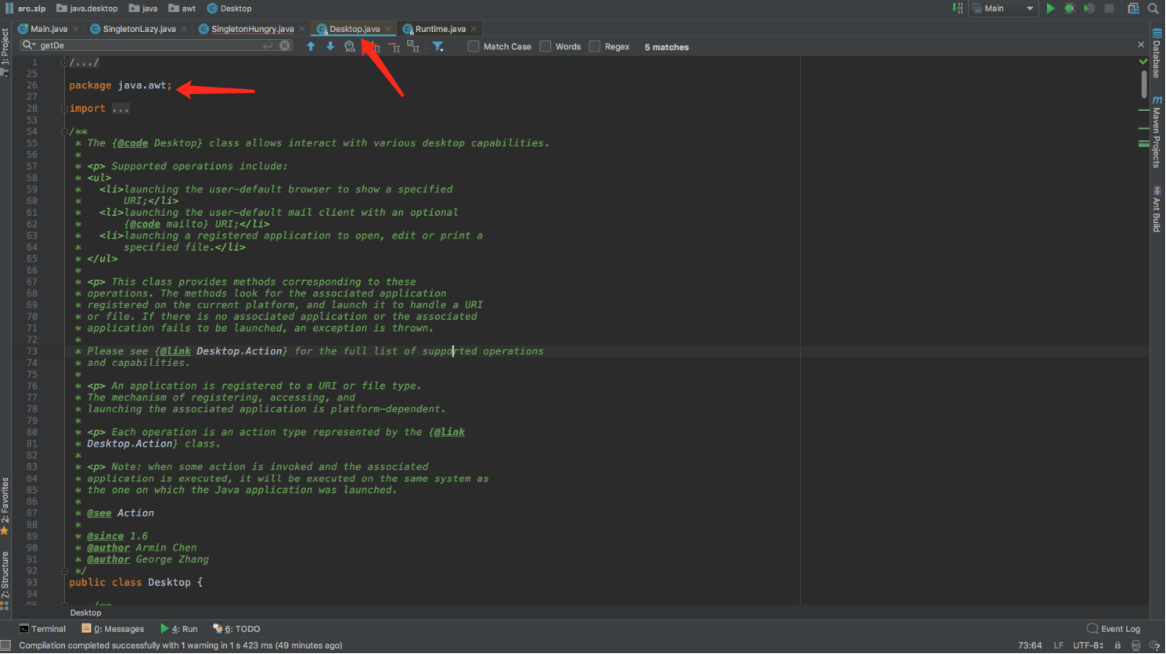This screenshot has height=654, width=1166.
Task: Open the Database tool window
Action: [1157, 53]
